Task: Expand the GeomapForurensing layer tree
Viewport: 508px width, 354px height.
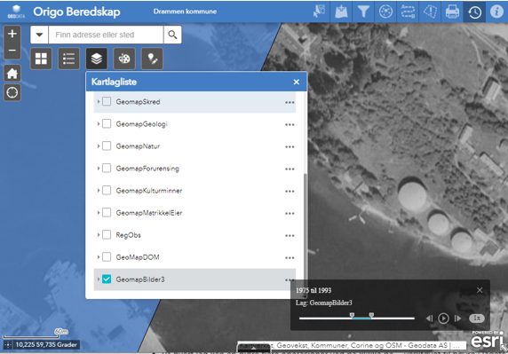Action: pos(99,169)
